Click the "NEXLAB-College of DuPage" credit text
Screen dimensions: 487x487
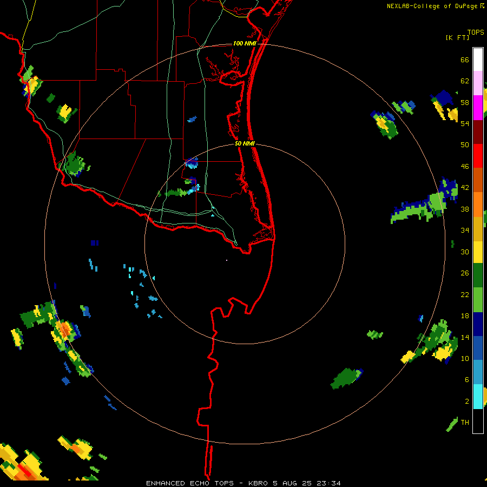[x=432, y=6]
